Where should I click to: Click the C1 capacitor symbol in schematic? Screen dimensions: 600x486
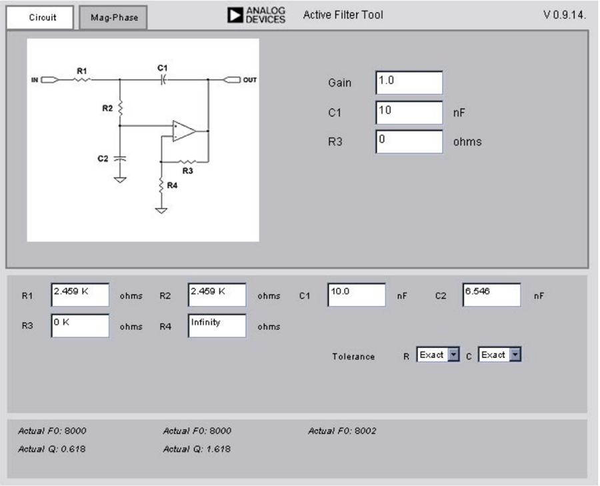coord(163,79)
